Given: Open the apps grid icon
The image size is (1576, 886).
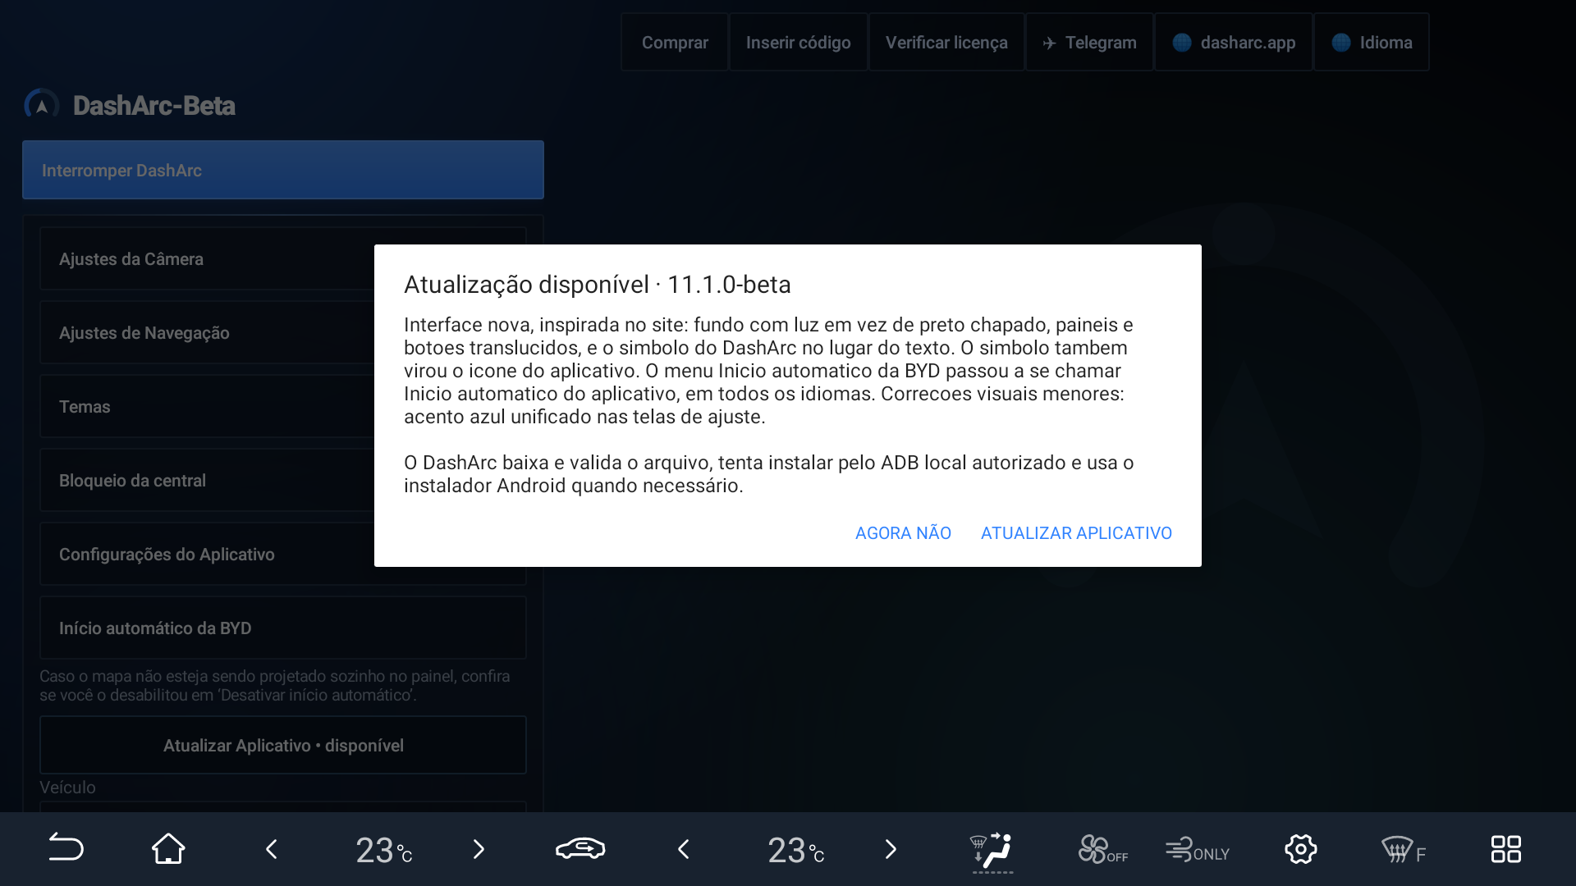Looking at the screenshot, I should click(x=1506, y=849).
